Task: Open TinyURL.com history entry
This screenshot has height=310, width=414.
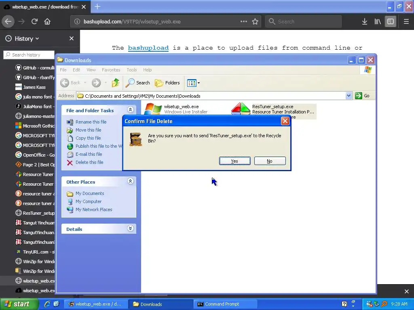Action: point(35,252)
